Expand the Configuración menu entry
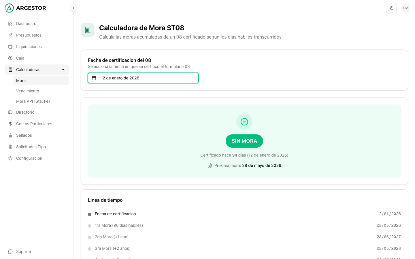 pyautogui.click(x=29, y=158)
